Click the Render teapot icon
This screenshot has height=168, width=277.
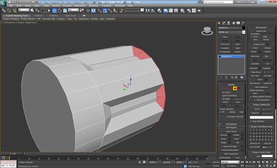tap(199, 10)
